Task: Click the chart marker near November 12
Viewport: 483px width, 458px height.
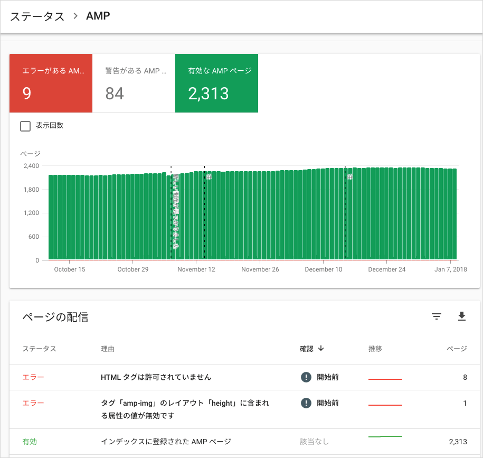Action: coord(209,176)
